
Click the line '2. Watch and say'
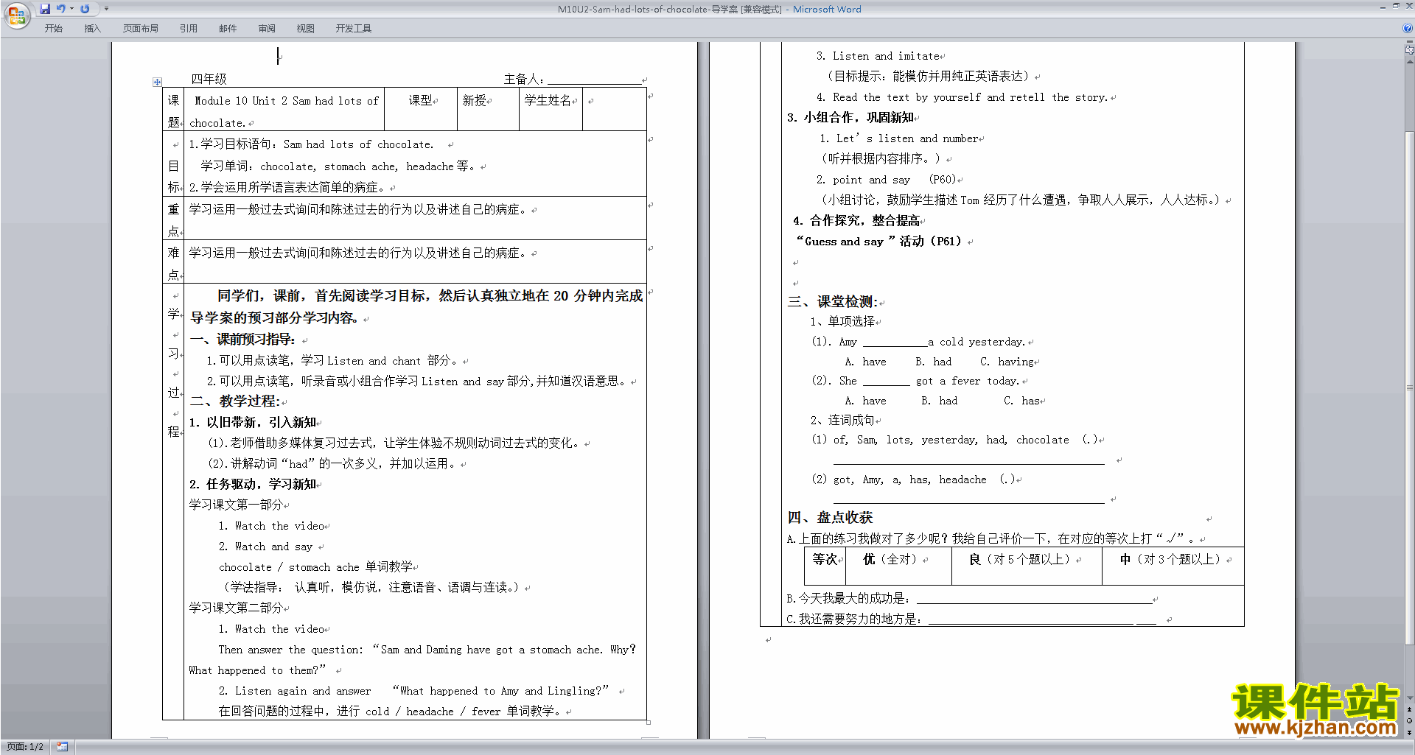pos(265,547)
